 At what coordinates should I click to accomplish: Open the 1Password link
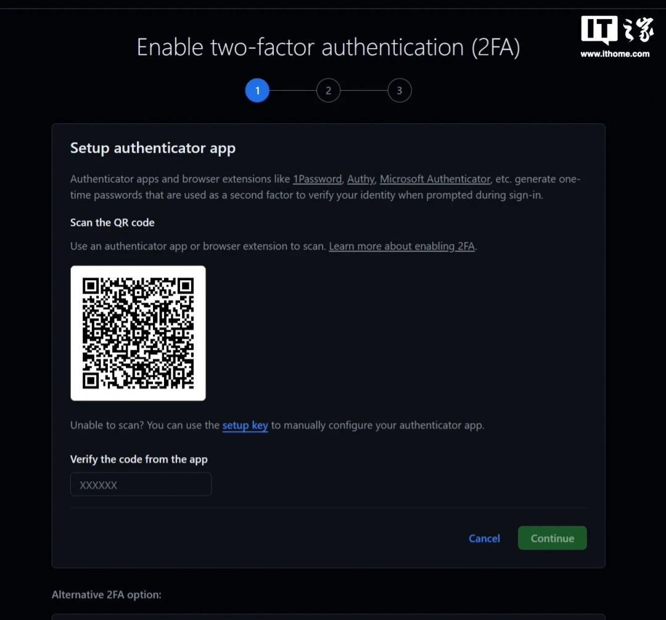pos(318,179)
